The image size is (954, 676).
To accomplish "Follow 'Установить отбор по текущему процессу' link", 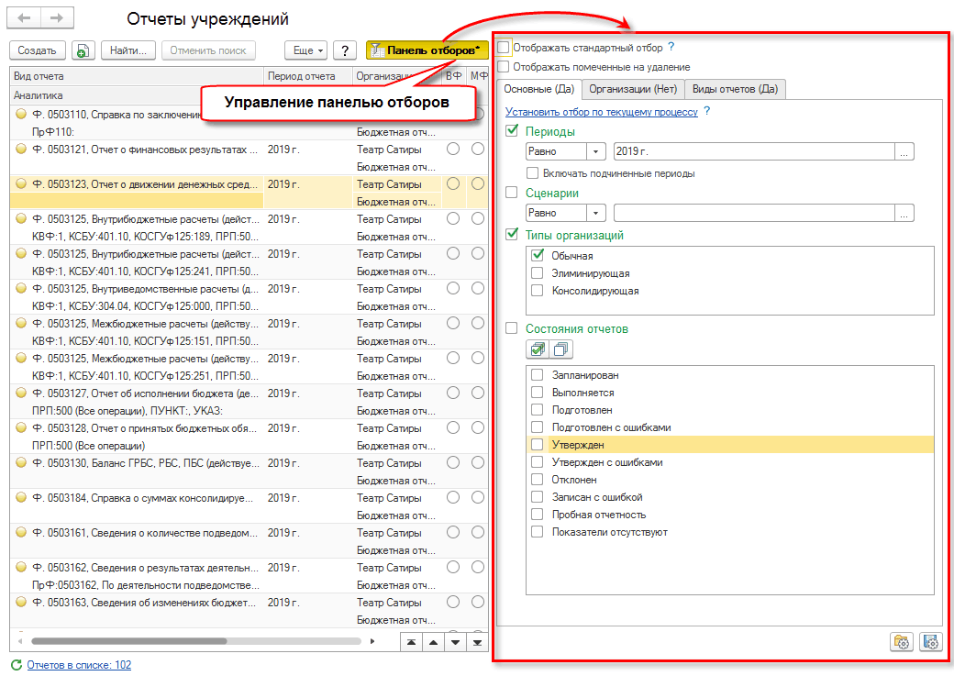I will 601,112.
